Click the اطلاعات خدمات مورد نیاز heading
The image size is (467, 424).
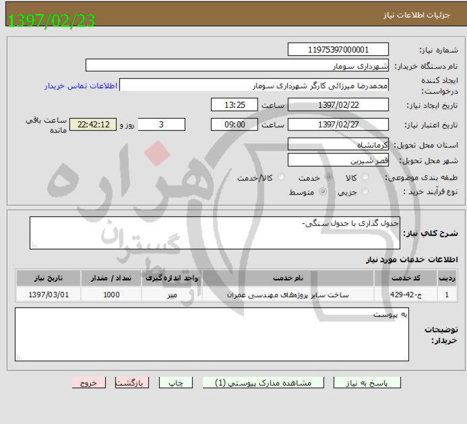click(x=412, y=260)
